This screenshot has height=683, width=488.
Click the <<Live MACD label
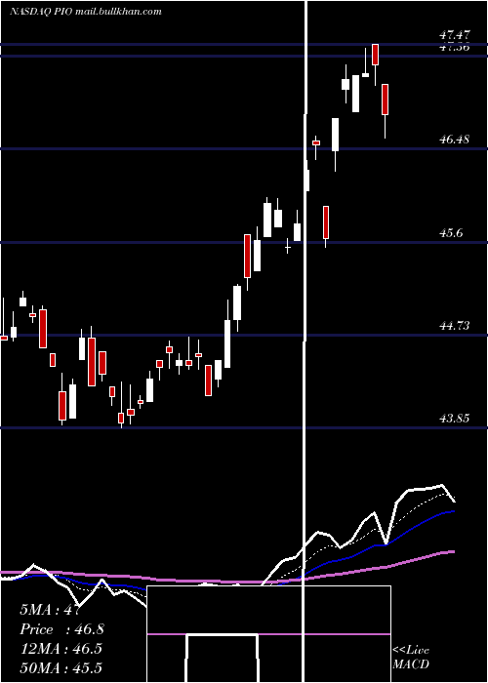[411, 657]
